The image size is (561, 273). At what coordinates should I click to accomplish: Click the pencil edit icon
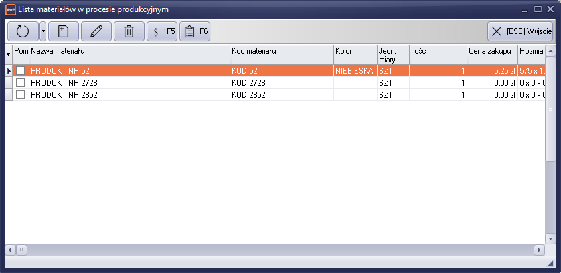[x=96, y=31]
